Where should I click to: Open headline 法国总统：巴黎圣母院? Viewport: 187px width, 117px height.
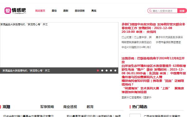[153, 60]
